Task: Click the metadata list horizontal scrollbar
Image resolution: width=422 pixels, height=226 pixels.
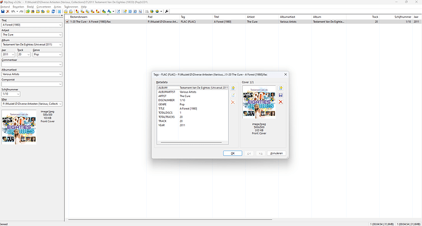Action: pos(191,143)
